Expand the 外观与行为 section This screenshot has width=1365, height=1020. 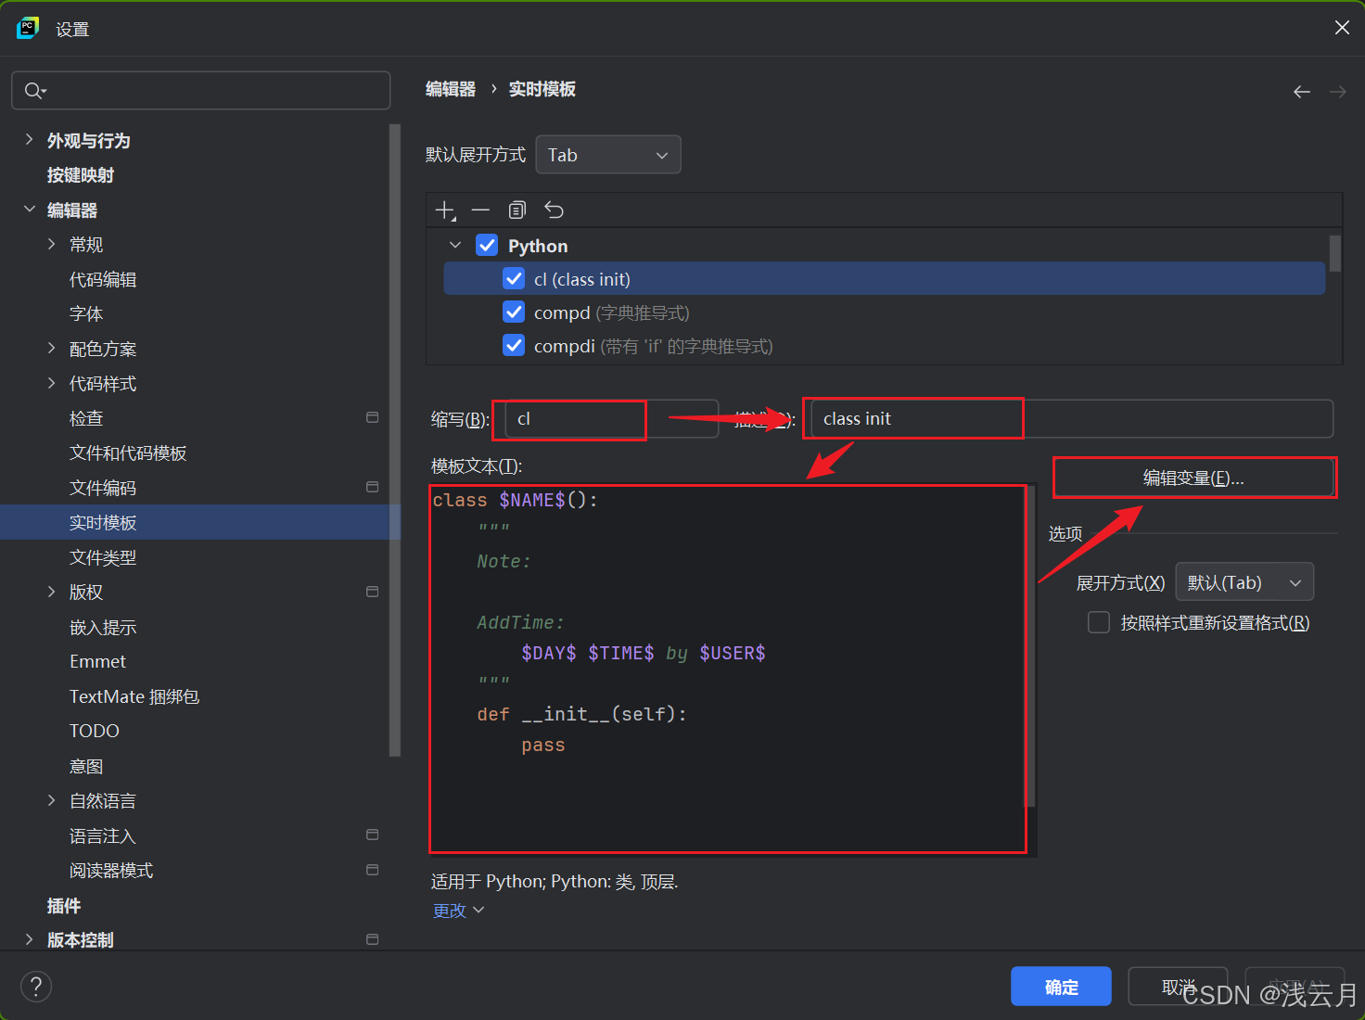[29, 140]
